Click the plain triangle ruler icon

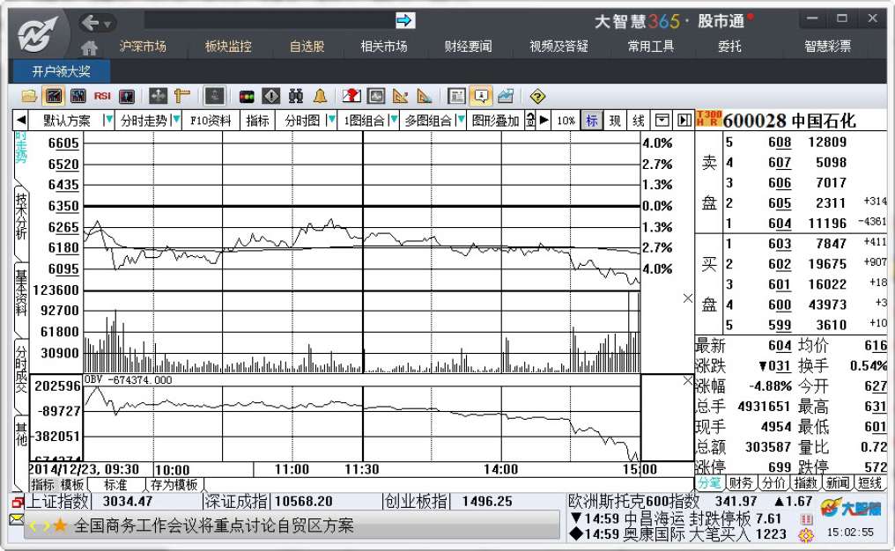pos(425,96)
